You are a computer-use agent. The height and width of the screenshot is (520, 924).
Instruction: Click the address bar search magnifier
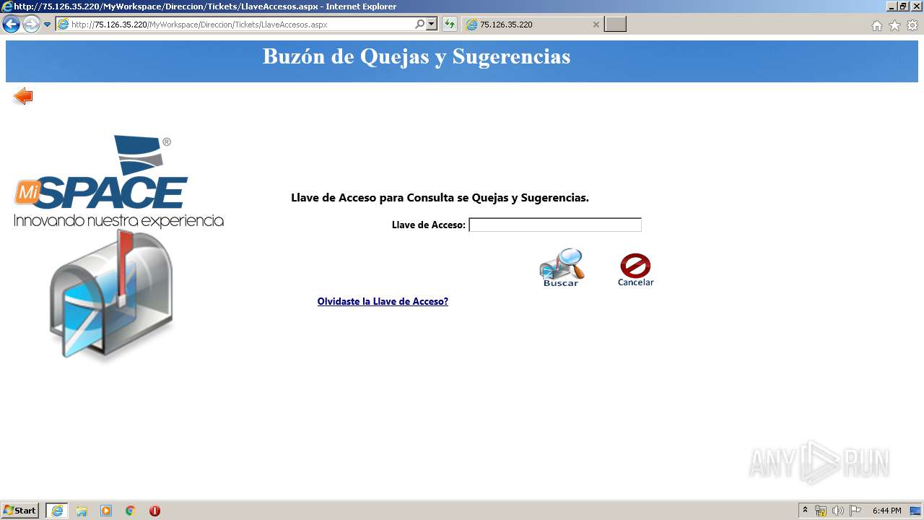click(419, 25)
